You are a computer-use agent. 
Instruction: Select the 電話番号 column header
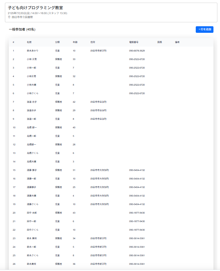[134, 42]
